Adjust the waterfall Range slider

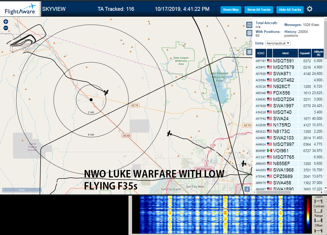[319, 220]
